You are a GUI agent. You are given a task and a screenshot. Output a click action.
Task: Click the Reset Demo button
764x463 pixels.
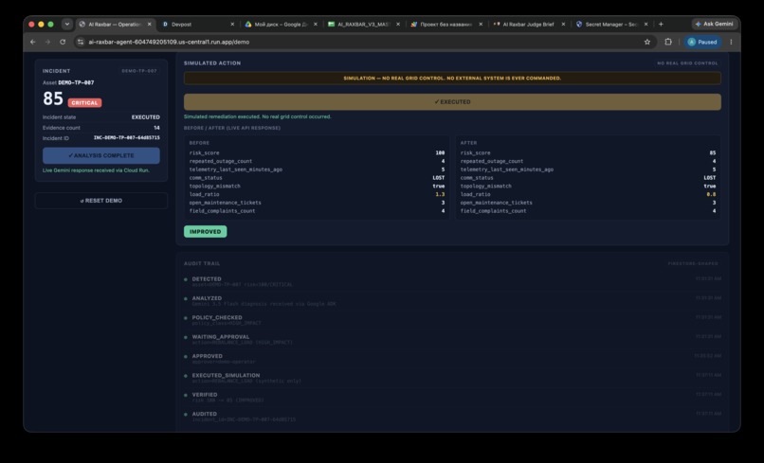coord(101,201)
